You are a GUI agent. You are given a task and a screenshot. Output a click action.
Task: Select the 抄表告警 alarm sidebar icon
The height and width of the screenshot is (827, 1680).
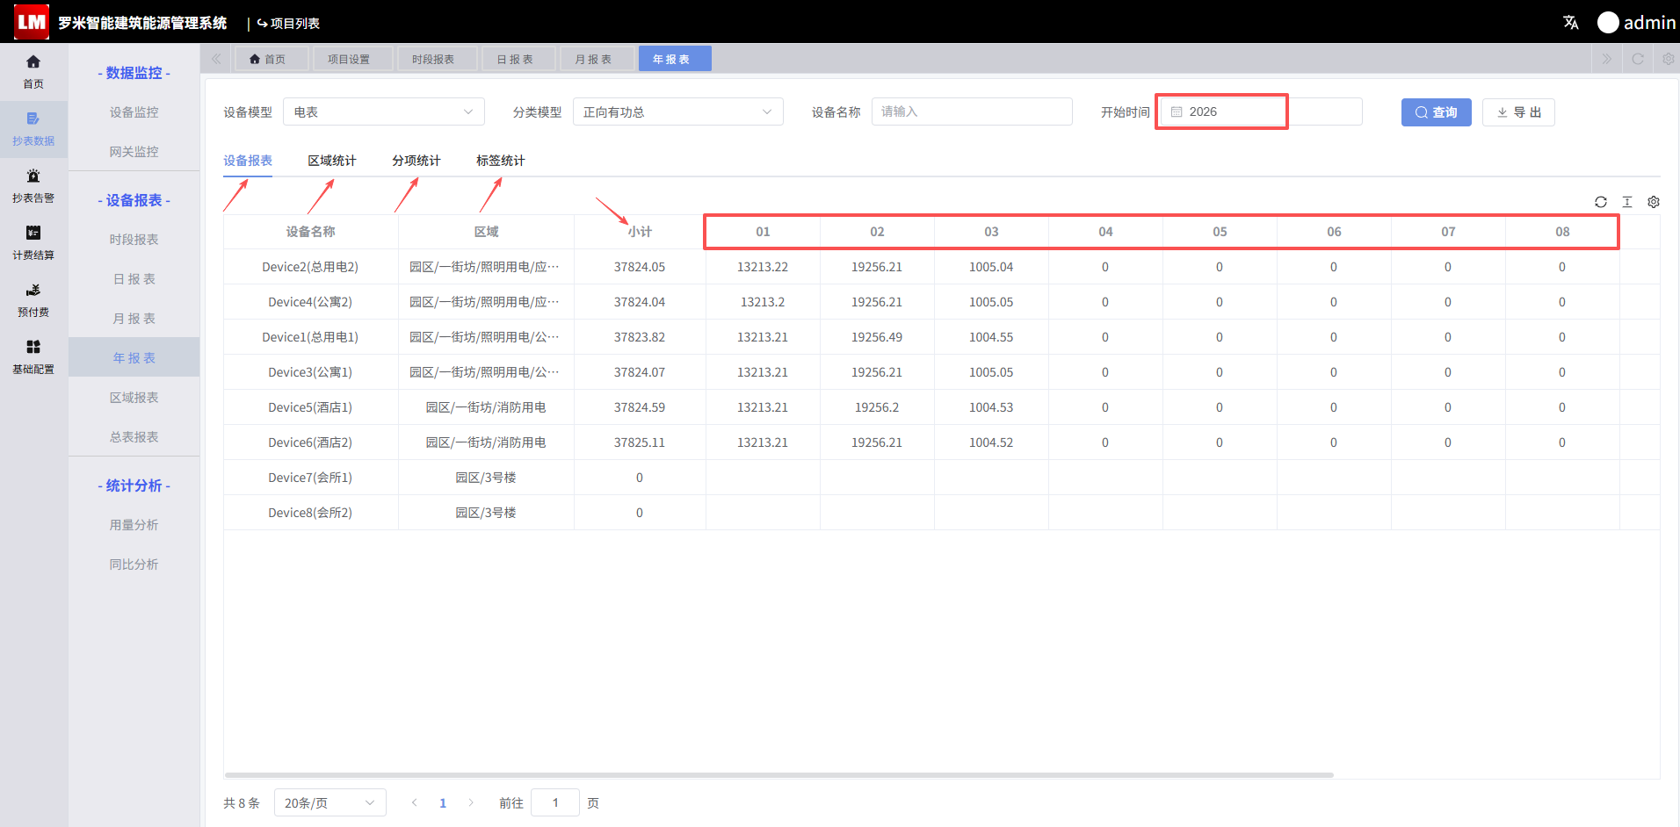(33, 185)
